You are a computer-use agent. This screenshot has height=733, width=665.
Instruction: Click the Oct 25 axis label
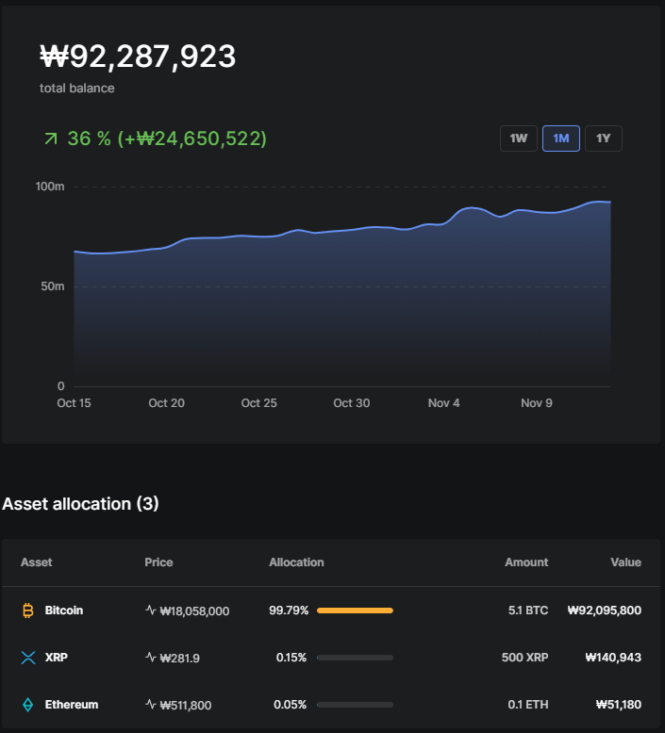[x=258, y=403]
